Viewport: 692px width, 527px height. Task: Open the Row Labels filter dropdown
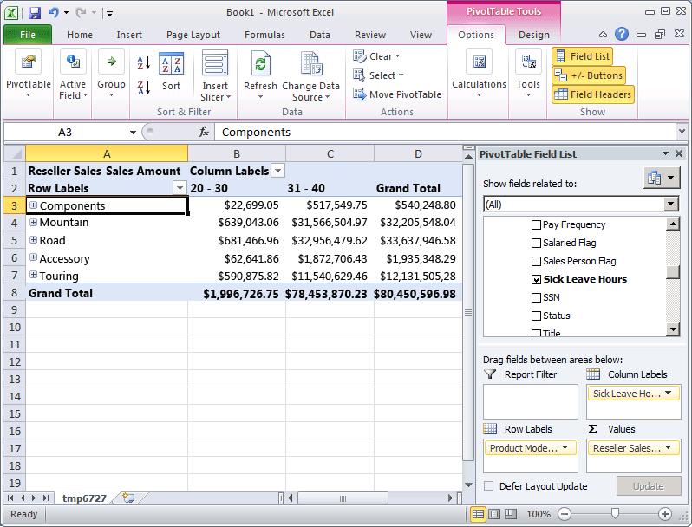(180, 188)
